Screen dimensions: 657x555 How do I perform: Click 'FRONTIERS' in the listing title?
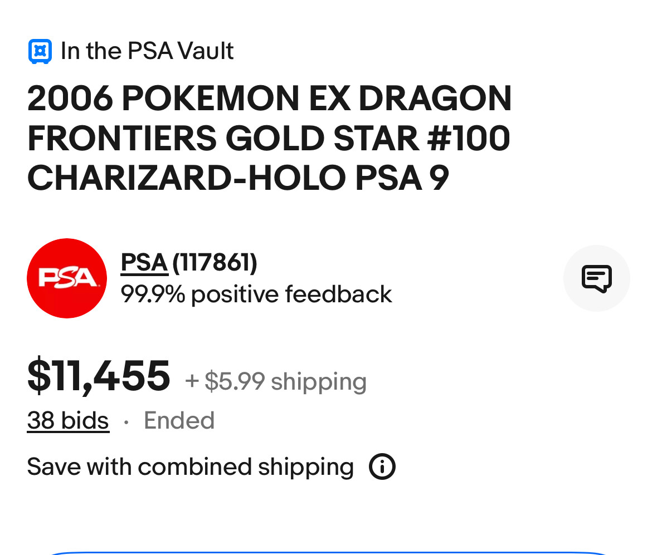pyautogui.click(x=121, y=138)
